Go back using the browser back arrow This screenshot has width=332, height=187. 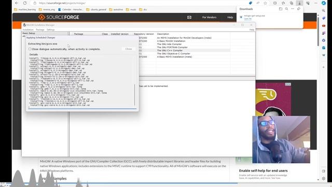point(17,3)
